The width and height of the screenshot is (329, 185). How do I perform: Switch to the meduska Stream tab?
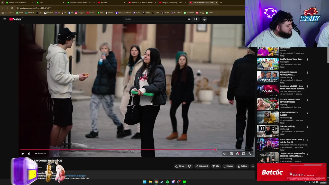tap(81, 3)
